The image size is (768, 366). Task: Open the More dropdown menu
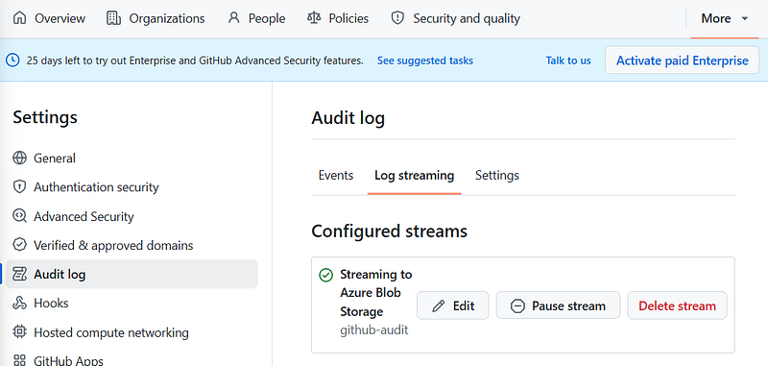tap(725, 18)
